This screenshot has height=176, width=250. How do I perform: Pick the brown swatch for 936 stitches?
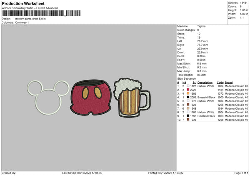(188, 120)
